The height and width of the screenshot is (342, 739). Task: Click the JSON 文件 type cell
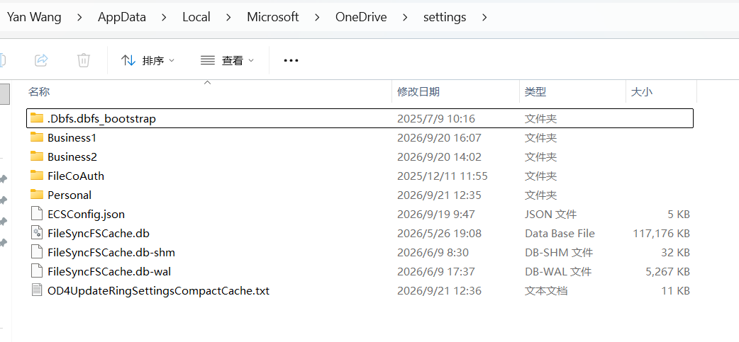(550, 215)
